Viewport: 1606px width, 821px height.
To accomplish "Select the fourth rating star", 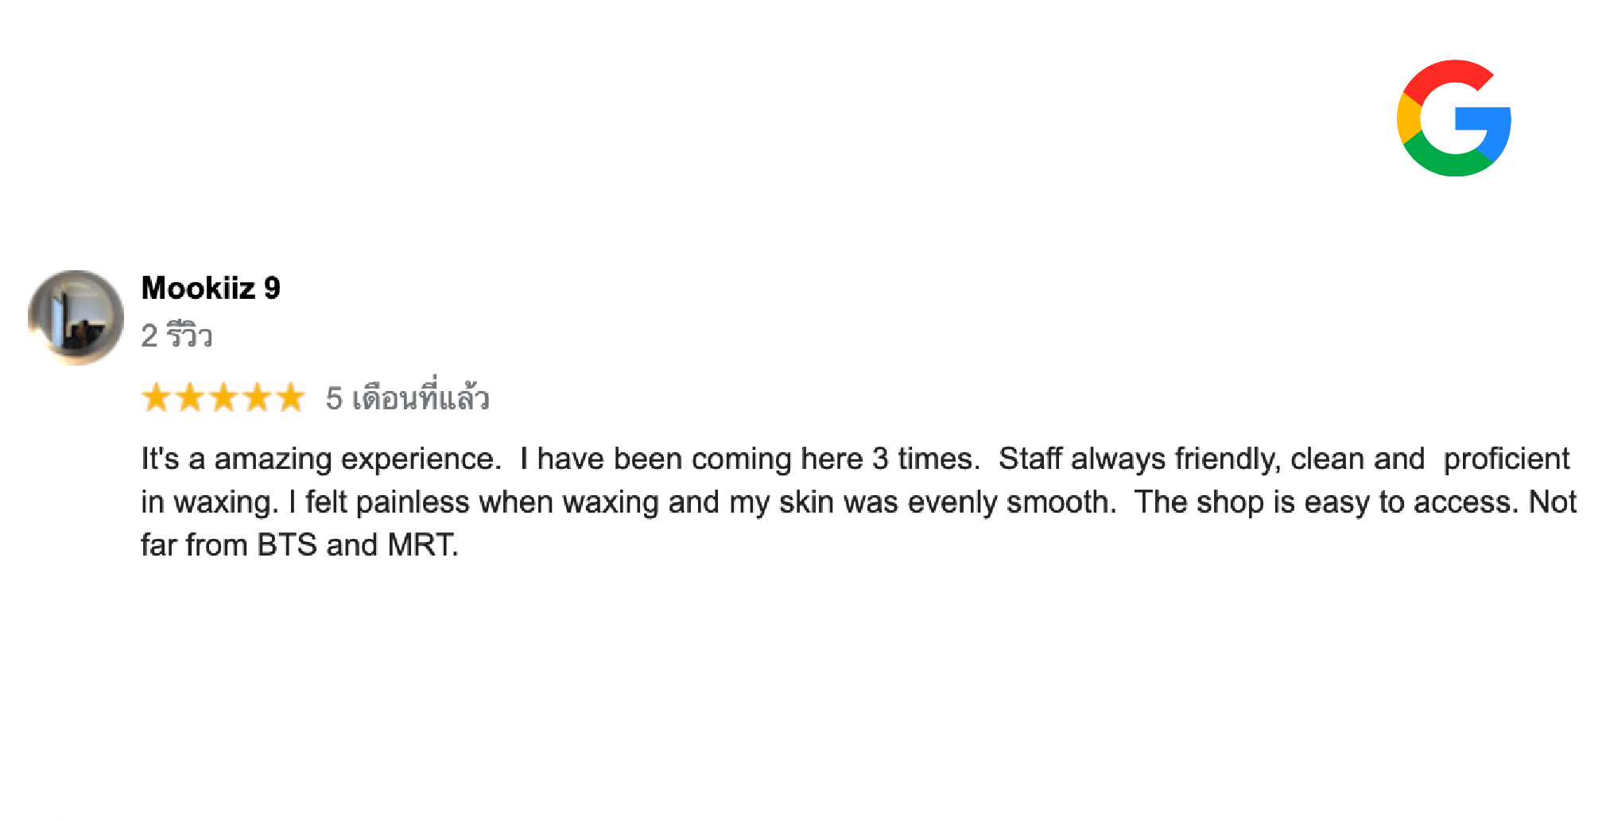I will click(x=257, y=397).
